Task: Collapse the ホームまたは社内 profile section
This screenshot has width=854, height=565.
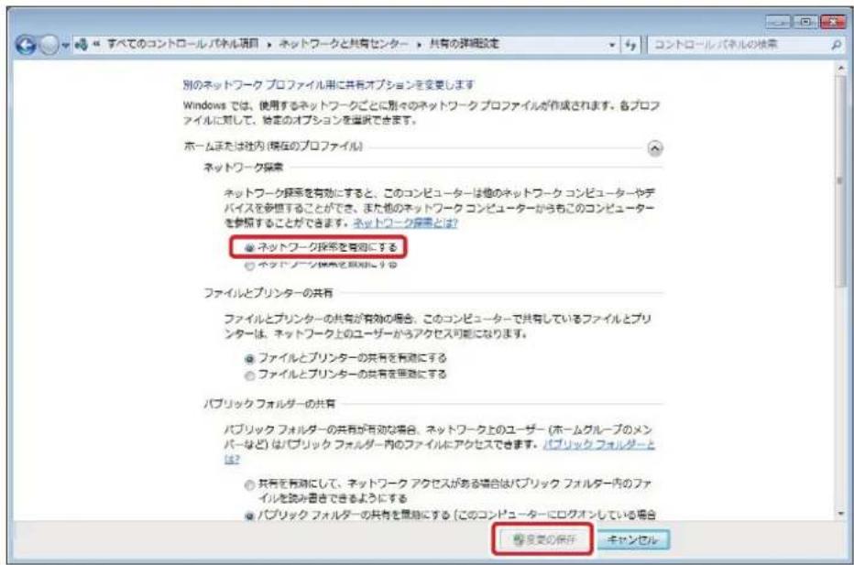Action: point(654,148)
